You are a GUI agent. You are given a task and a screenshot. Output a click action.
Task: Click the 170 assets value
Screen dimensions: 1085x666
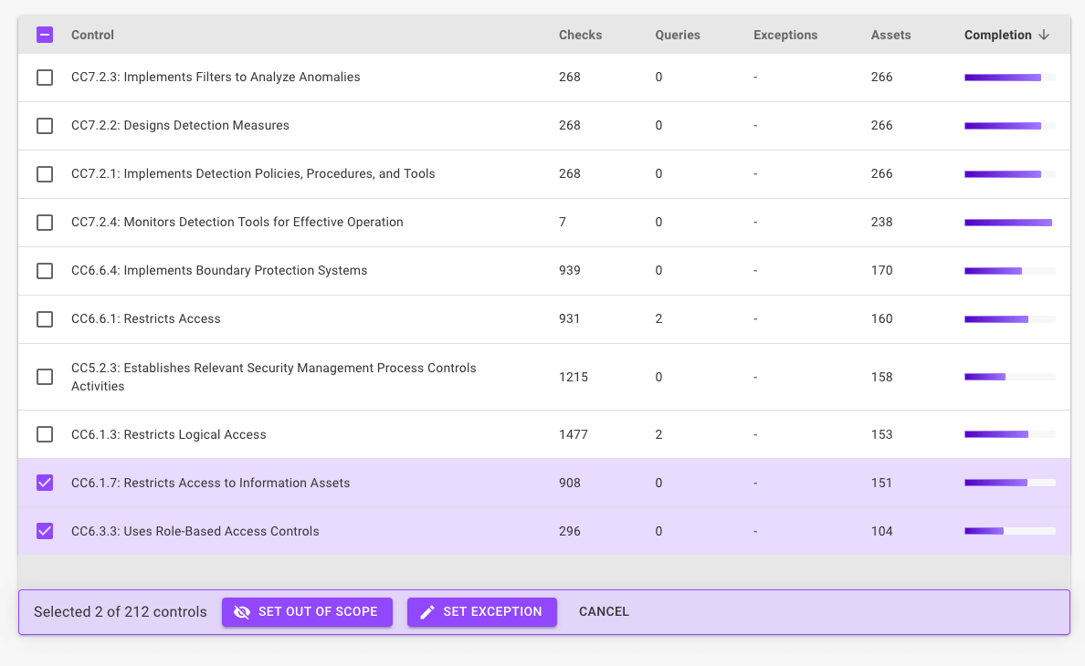point(881,270)
